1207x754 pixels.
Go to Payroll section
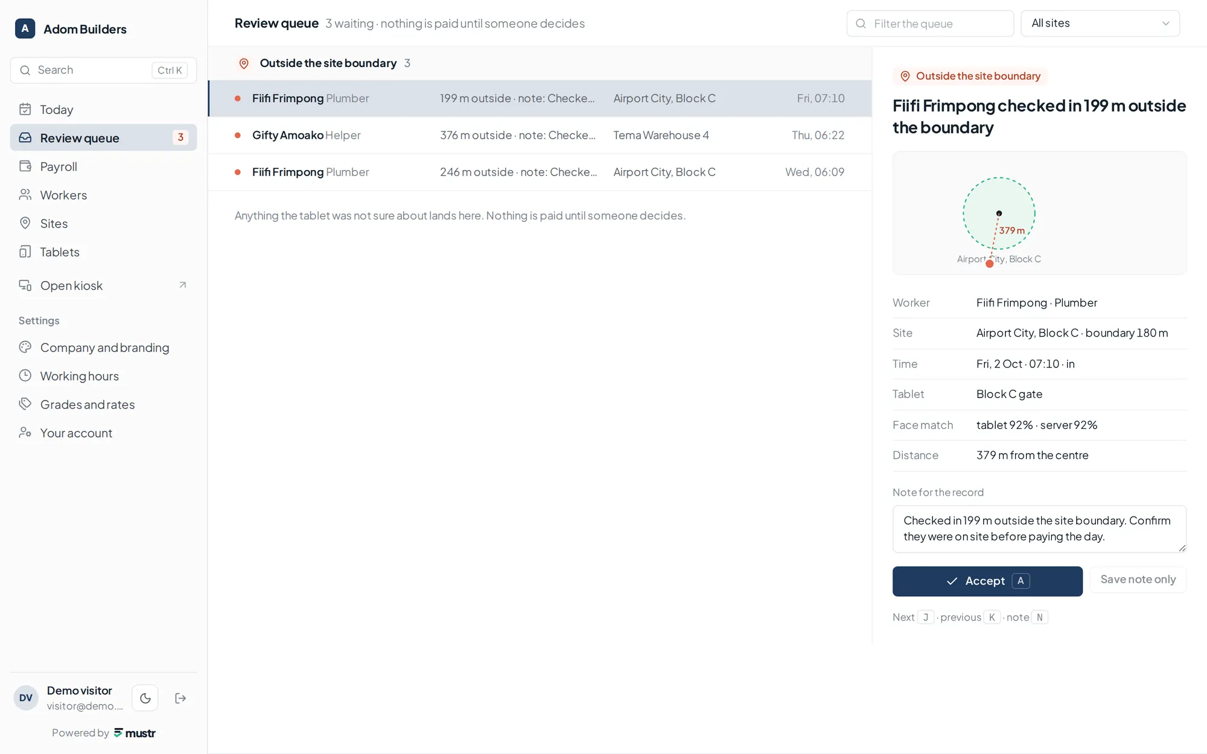[103, 166]
